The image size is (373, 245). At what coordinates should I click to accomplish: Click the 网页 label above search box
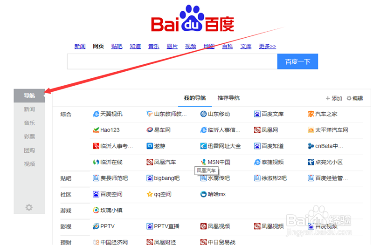[98, 46]
